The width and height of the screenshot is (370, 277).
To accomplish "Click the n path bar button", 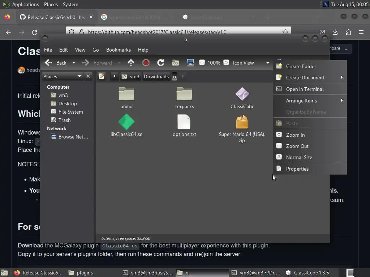I will (x=175, y=76).
